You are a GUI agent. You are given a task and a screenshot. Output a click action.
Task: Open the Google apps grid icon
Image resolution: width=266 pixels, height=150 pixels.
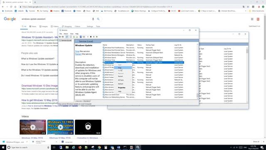252,19
